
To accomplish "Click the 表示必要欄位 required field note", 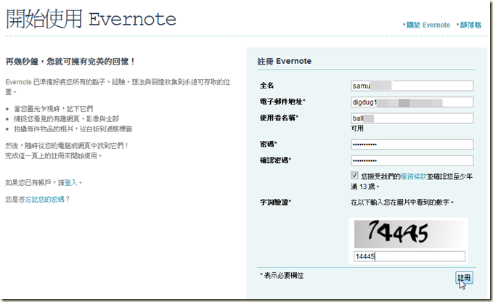I will [x=282, y=276].
